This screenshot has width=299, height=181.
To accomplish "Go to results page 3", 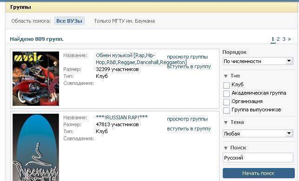I will pyautogui.click(x=284, y=39).
